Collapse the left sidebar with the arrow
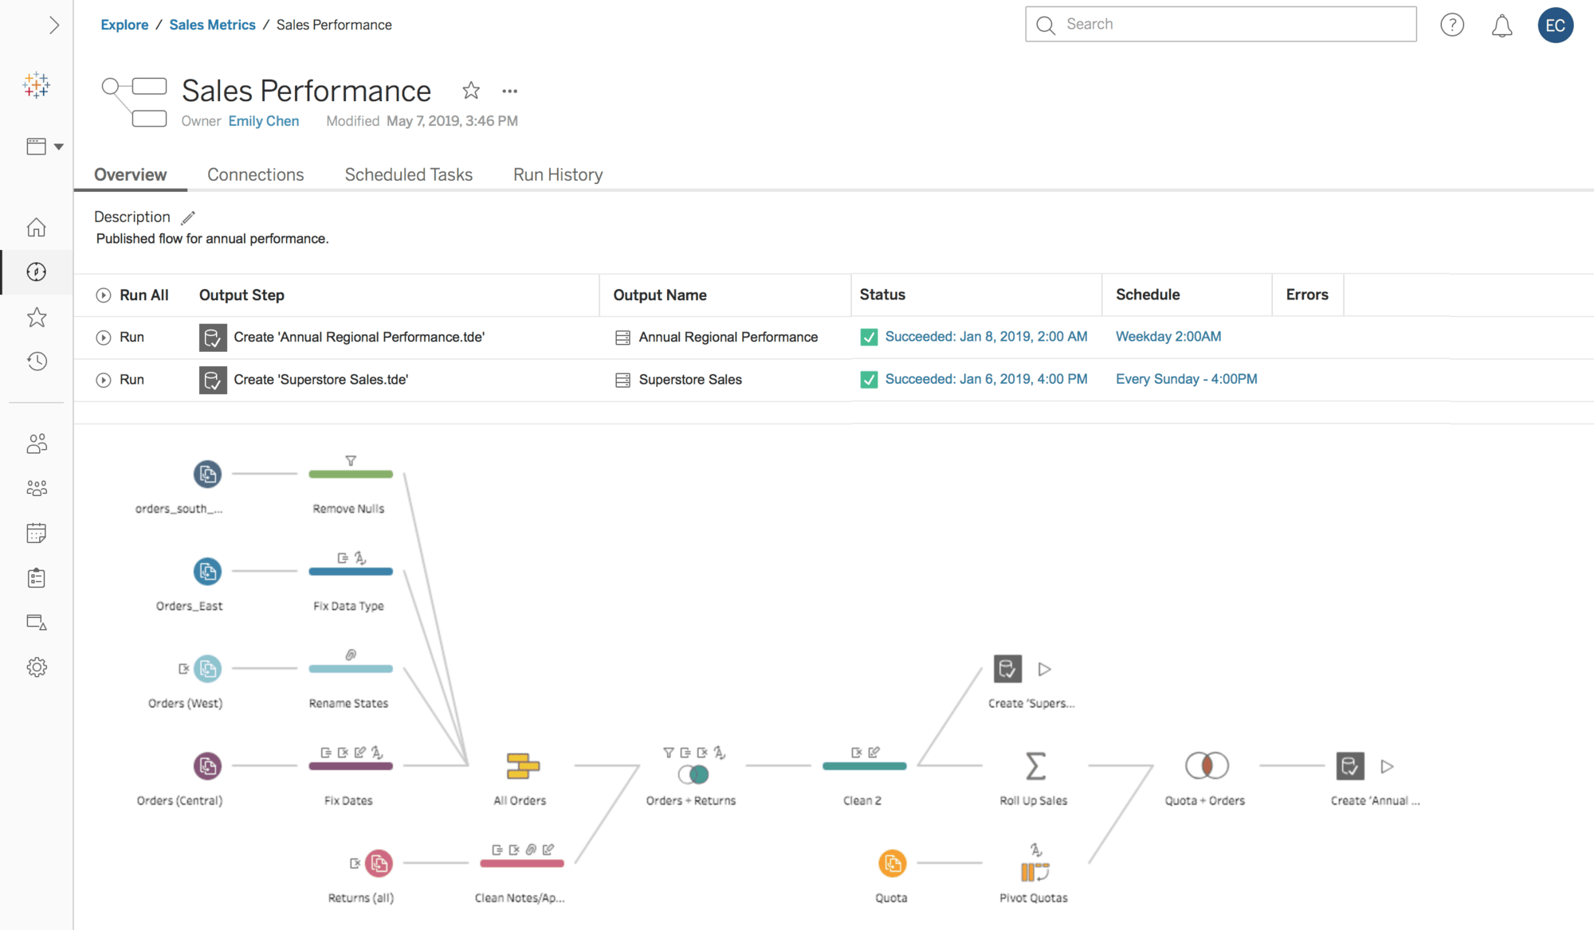The height and width of the screenshot is (930, 1594). coord(54,25)
